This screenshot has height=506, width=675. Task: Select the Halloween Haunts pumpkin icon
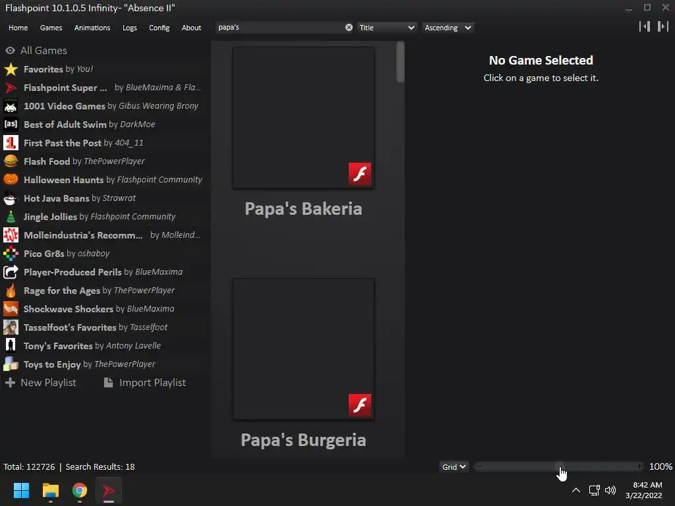click(11, 180)
